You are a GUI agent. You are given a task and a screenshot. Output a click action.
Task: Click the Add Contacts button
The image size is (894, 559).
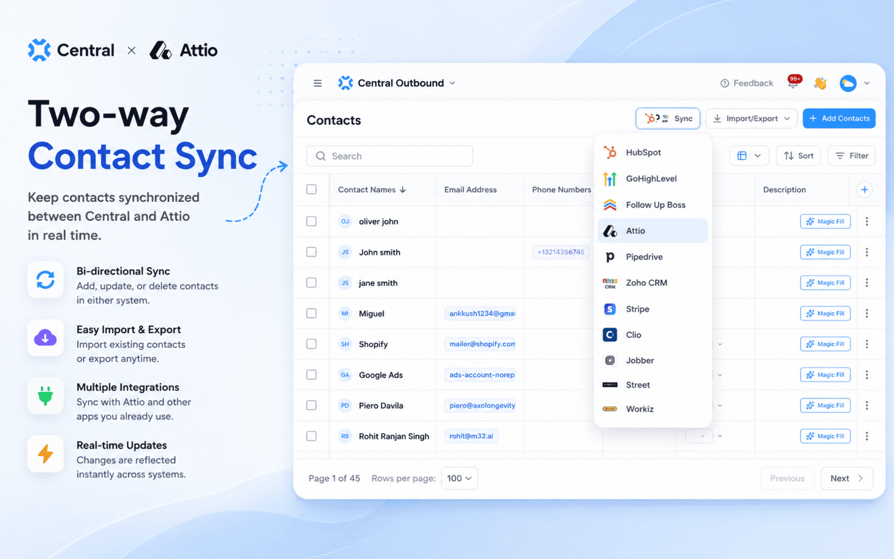pyautogui.click(x=839, y=118)
